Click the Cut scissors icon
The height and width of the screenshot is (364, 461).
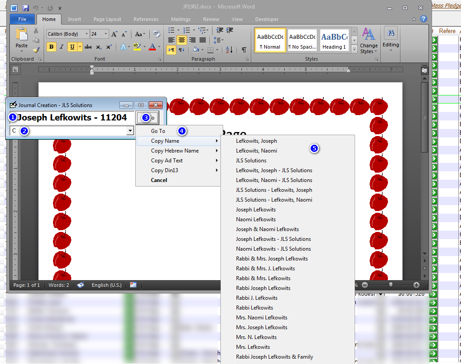click(36, 30)
